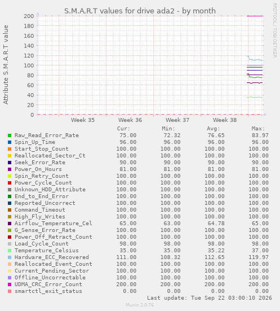Click the pink smartctl_exit_status legend swatch
This screenshot has width=280, height=311.
pyautogui.click(x=10, y=291)
